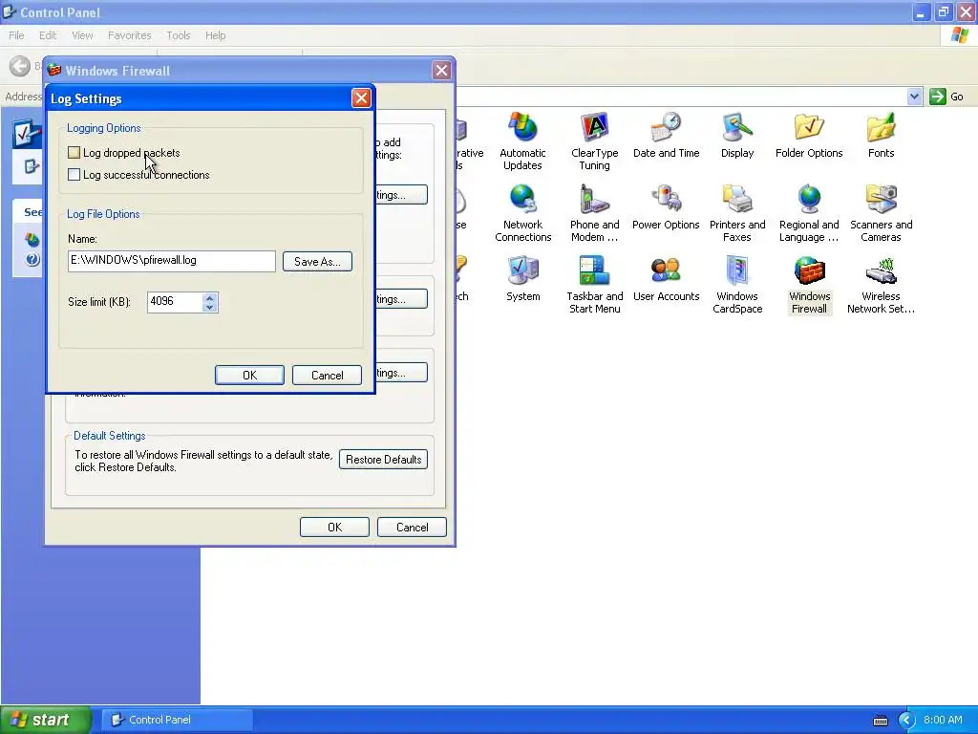The image size is (978, 734).
Task: Close the Windows Firewall window
Action: [x=441, y=71]
